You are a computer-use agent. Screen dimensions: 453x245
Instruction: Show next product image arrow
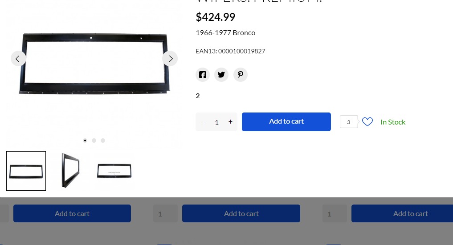tap(170, 59)
